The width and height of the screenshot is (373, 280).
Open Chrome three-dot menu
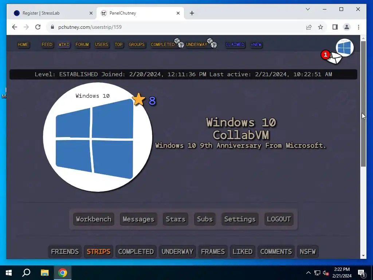[358, 27]
